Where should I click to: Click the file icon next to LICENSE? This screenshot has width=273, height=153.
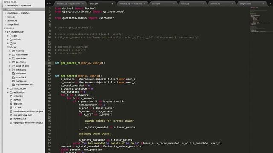tap(12, 108)
